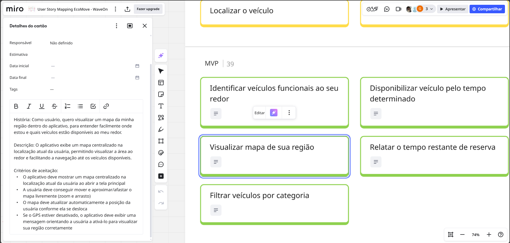Open Miro AI sparkle tool
Screen dimensions: 510x243
coord(161,56)
